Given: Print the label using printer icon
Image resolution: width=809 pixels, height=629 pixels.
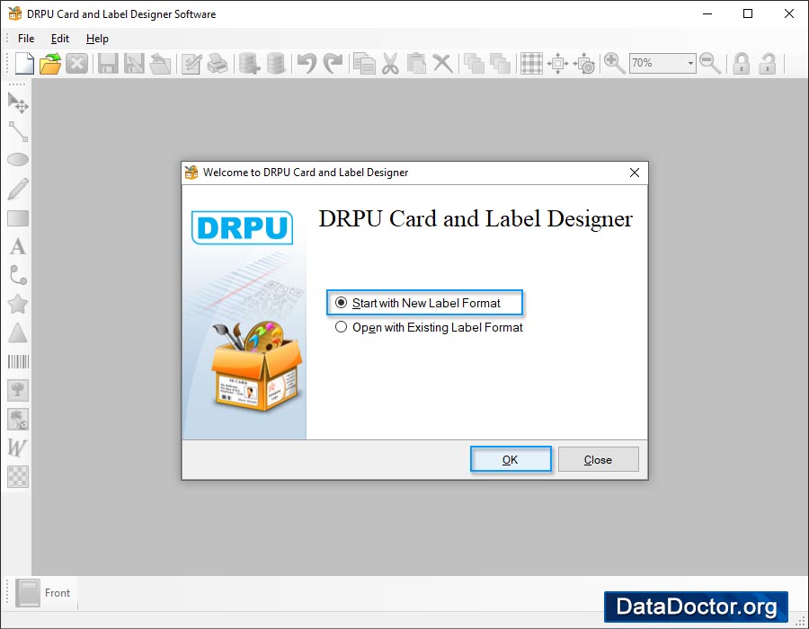Looking at the screenshot, I should pos(218,64).
